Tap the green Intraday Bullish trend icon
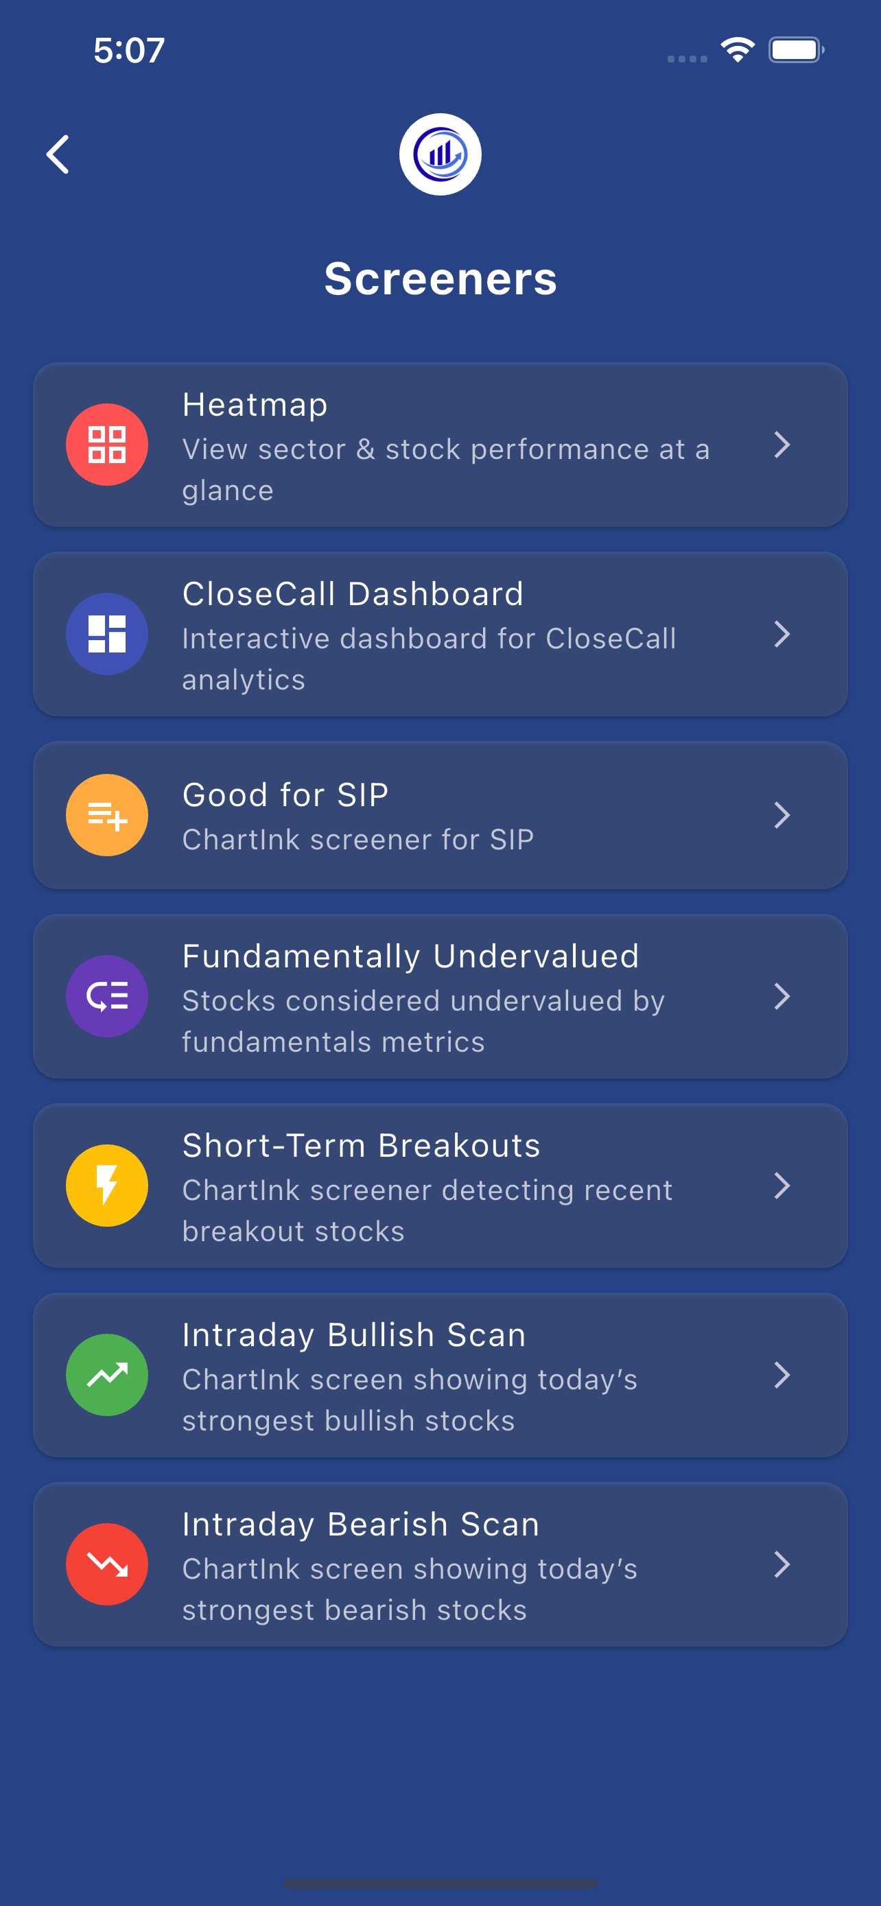 (107, 1376)
